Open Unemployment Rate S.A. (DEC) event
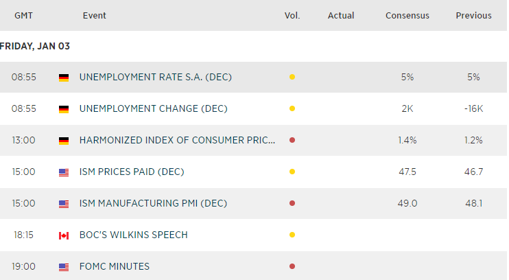509x280 pixels. (156, 78)
